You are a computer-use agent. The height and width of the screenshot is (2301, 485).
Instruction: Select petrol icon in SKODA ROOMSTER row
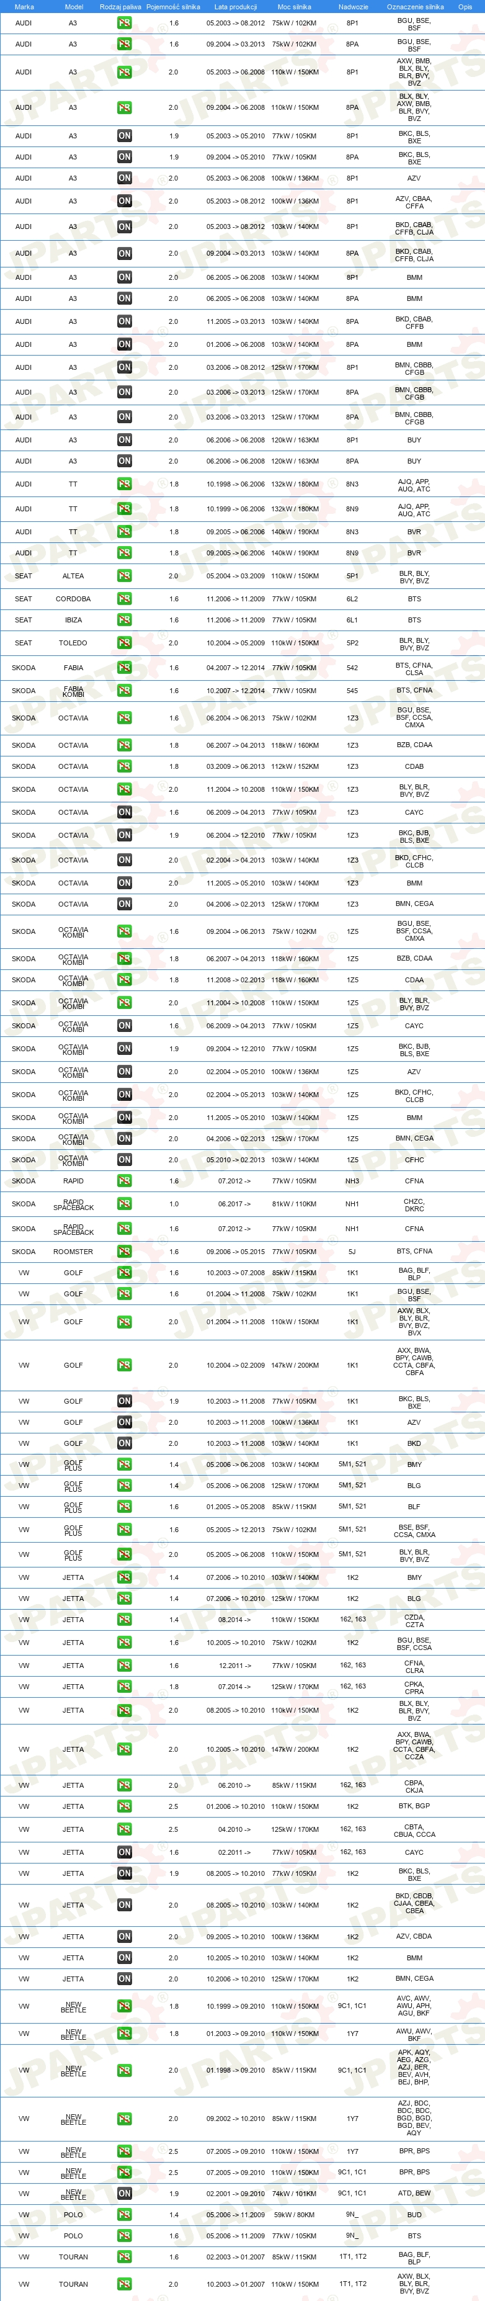pos(124,1252)
